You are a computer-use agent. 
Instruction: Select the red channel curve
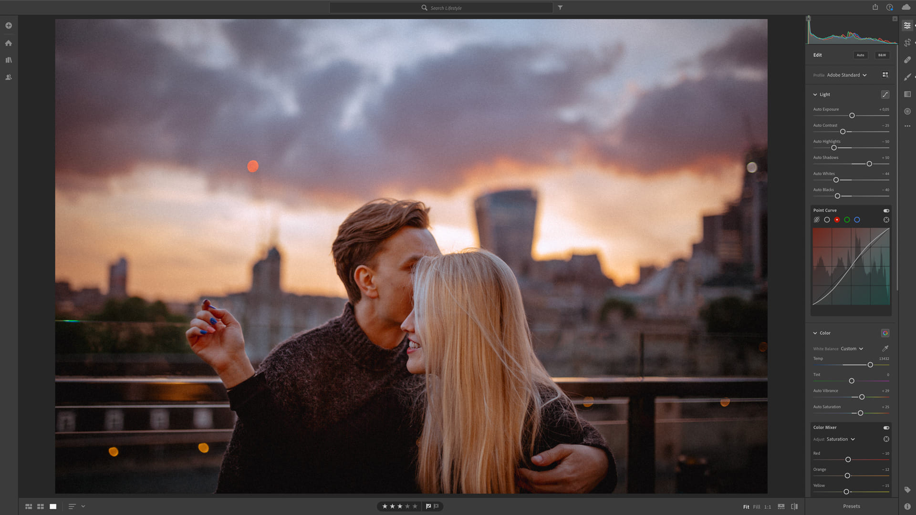[837, 220]
